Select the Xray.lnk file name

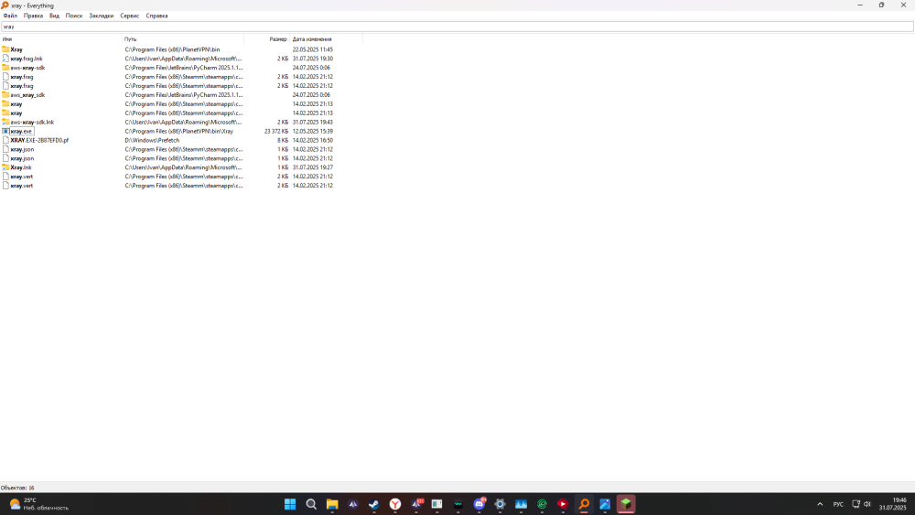(x=21, y=167)
